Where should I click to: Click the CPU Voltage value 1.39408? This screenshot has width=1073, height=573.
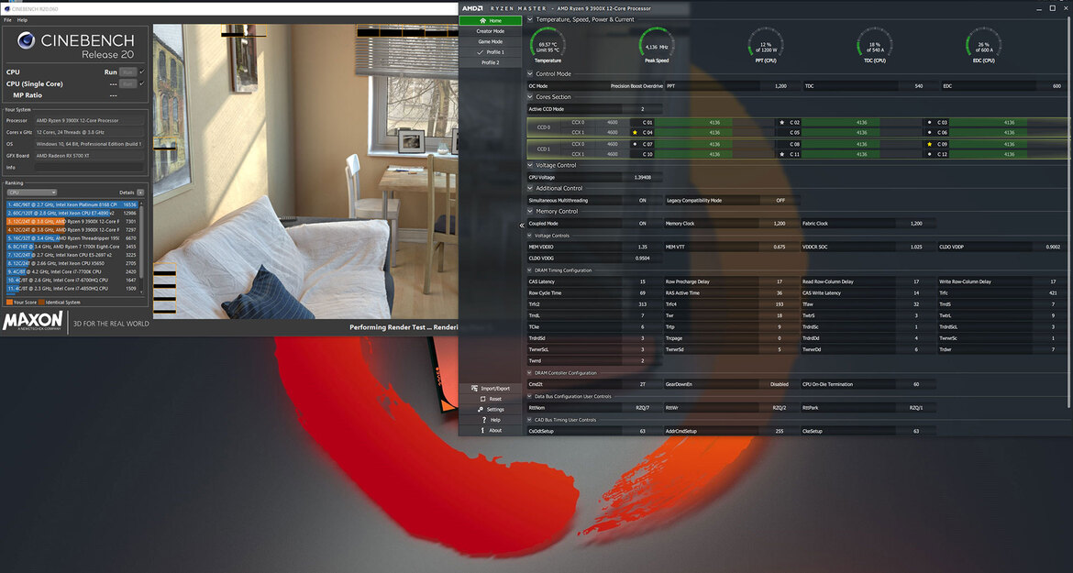coord(642,177)
